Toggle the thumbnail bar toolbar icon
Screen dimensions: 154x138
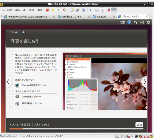97,10
